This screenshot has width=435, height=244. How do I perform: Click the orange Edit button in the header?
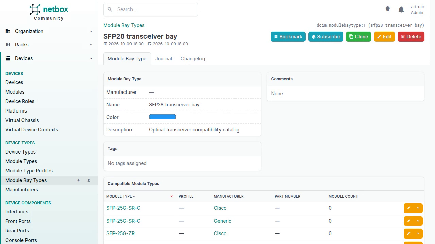click(x=384, y=37)
